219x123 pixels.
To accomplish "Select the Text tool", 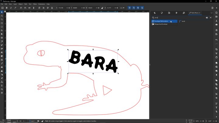I will tap(2, 52).
